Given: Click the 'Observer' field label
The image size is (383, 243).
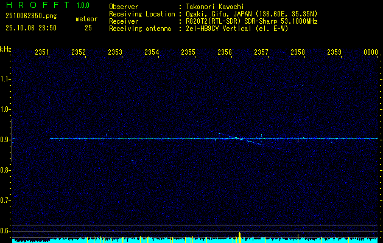Looking at the screenshot, I should click(124, 7).
